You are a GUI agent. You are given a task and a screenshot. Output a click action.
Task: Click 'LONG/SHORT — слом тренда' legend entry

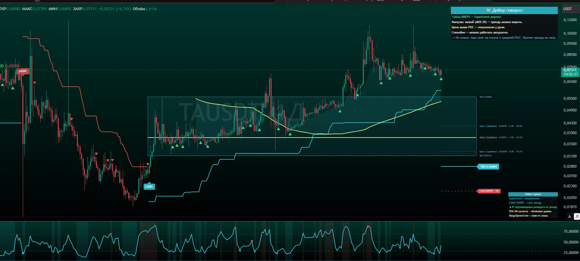525,203
